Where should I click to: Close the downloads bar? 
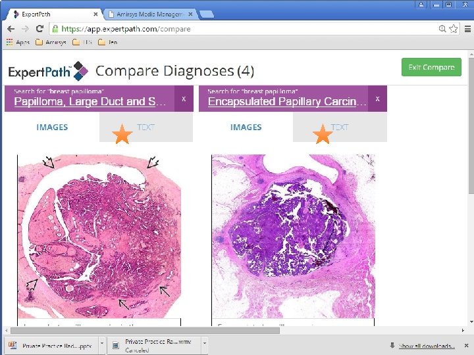[466, 345]
